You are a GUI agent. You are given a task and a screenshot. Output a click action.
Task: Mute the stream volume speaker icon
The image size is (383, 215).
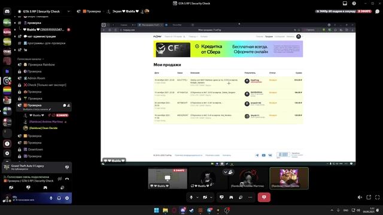(x=360, y=197)
